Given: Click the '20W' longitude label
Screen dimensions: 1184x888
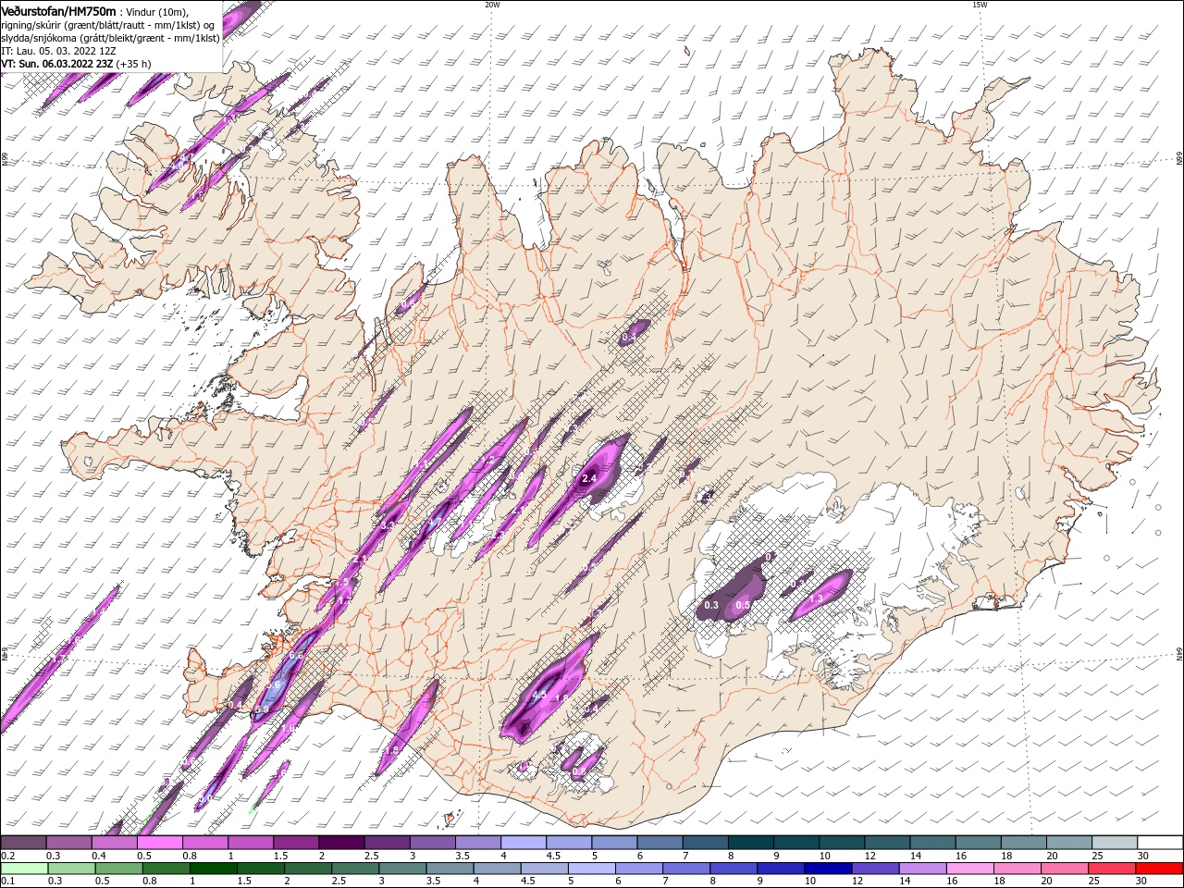Looking at the screenshot, I should point(492,5).
